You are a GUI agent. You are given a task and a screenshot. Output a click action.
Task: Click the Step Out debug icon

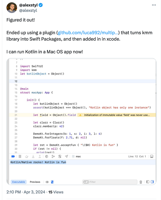(x=40, y=156)
